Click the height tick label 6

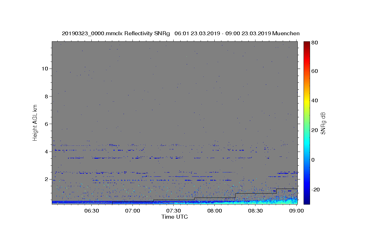pyautogui.click(x=47, y=124)
